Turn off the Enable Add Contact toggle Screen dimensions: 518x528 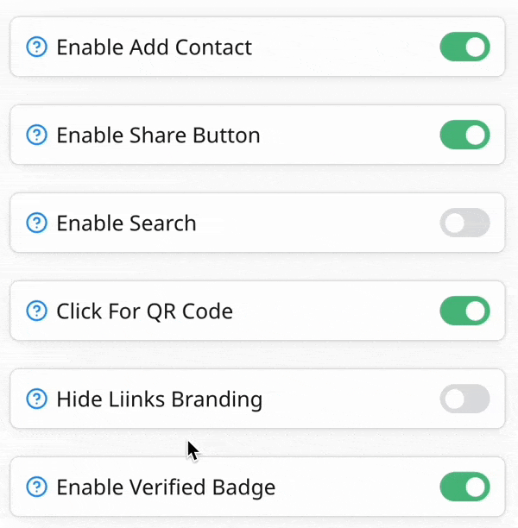click(x=464, y=47)
